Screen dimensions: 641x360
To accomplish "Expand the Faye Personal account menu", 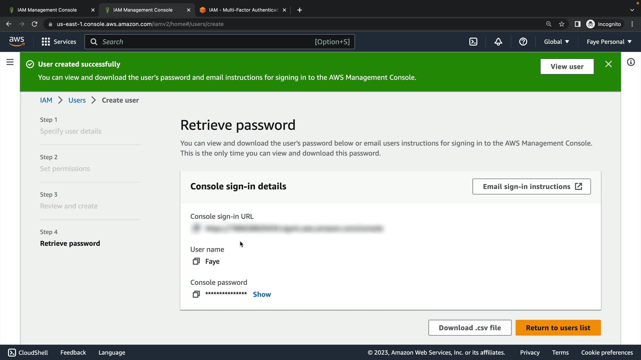I will (609, 42).
